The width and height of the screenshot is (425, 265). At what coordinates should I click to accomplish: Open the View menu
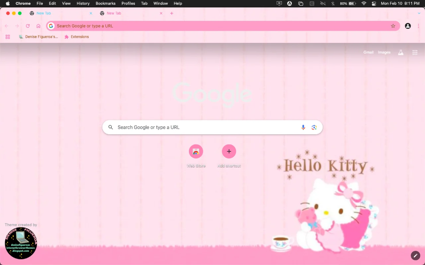[66, 3]
